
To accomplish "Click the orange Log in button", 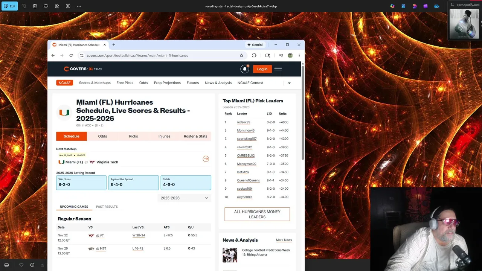I will [x=262, y=69].
